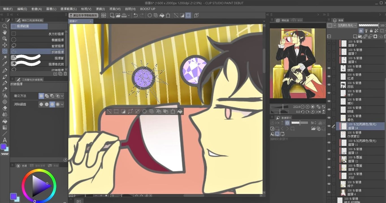This screenshot has width=386, height=203.
Task: Expand the 建立方法 options dropdown arrow
Action: pyautogui.click(x=62, y=96)
